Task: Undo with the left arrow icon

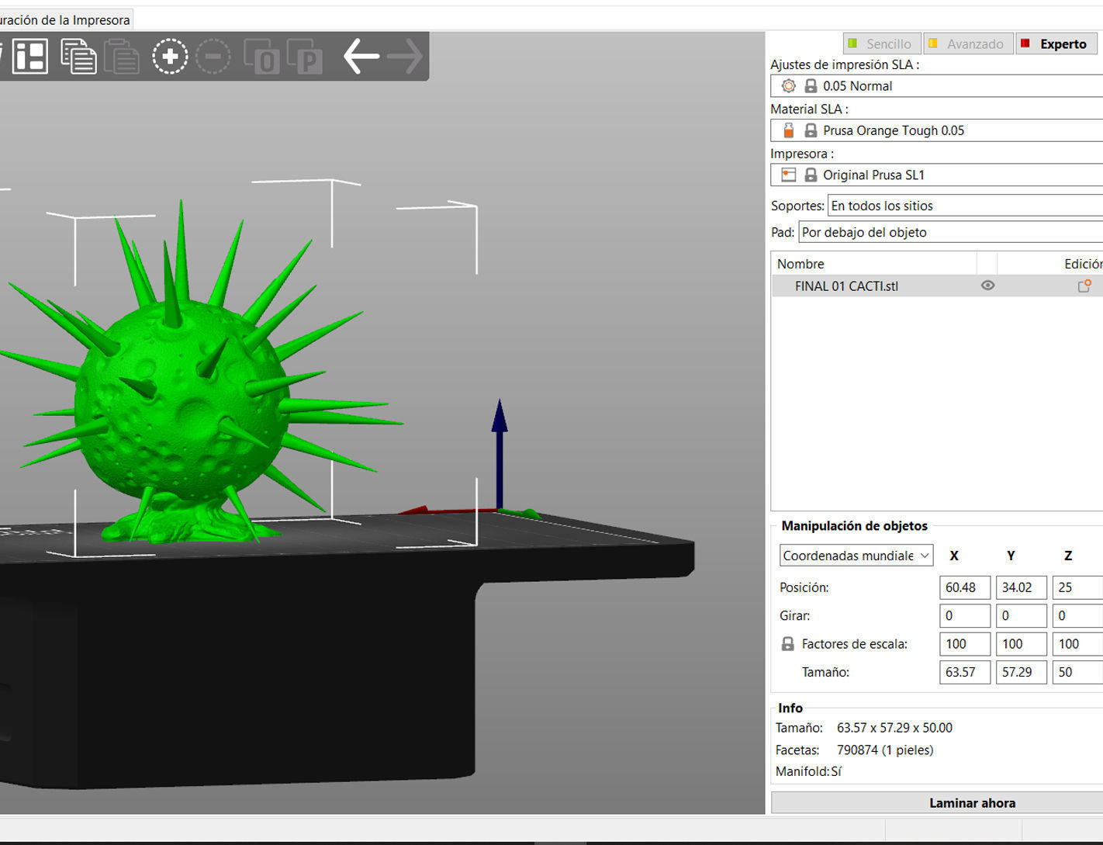Action: pos(361,57)
